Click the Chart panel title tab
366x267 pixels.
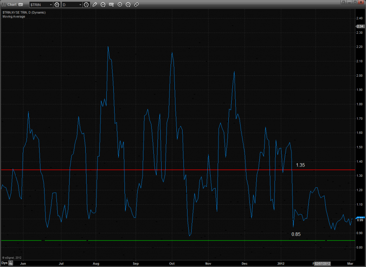coord(12,5)
